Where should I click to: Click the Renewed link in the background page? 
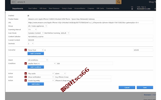(147, 95)
